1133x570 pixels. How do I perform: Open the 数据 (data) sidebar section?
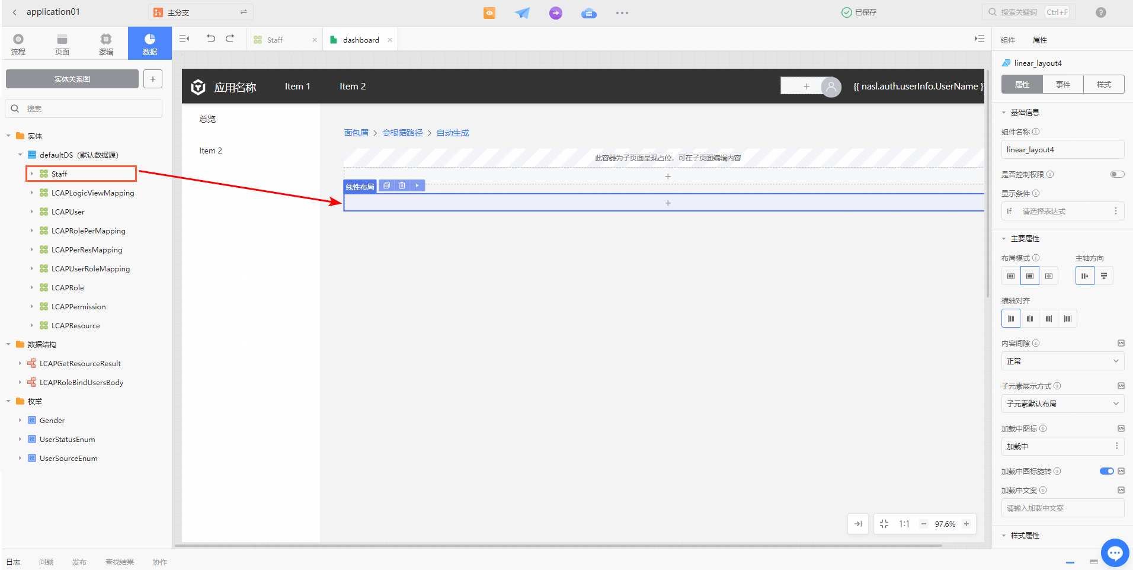pos(150,43)
